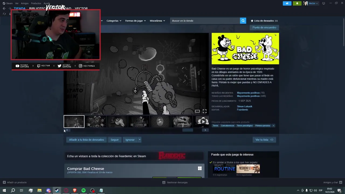
Task: Click the microphone tray icon
Action: [x=306, y=190]
